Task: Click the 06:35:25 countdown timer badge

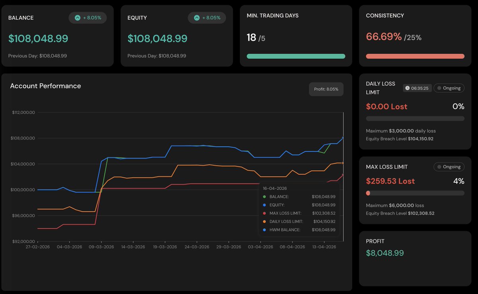Action: (x=417, y=88)
